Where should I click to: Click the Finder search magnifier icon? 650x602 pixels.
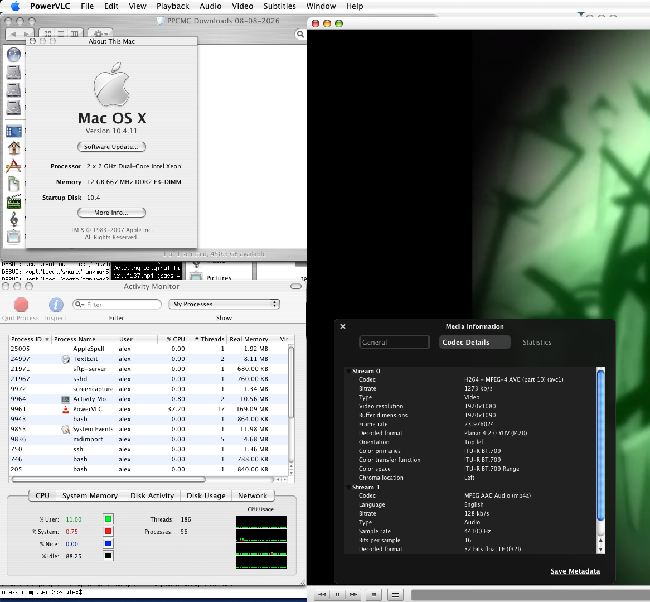click(300, 34)
